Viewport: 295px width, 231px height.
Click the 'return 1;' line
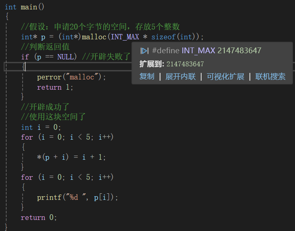pyautogui.click(x=55, y=87)
